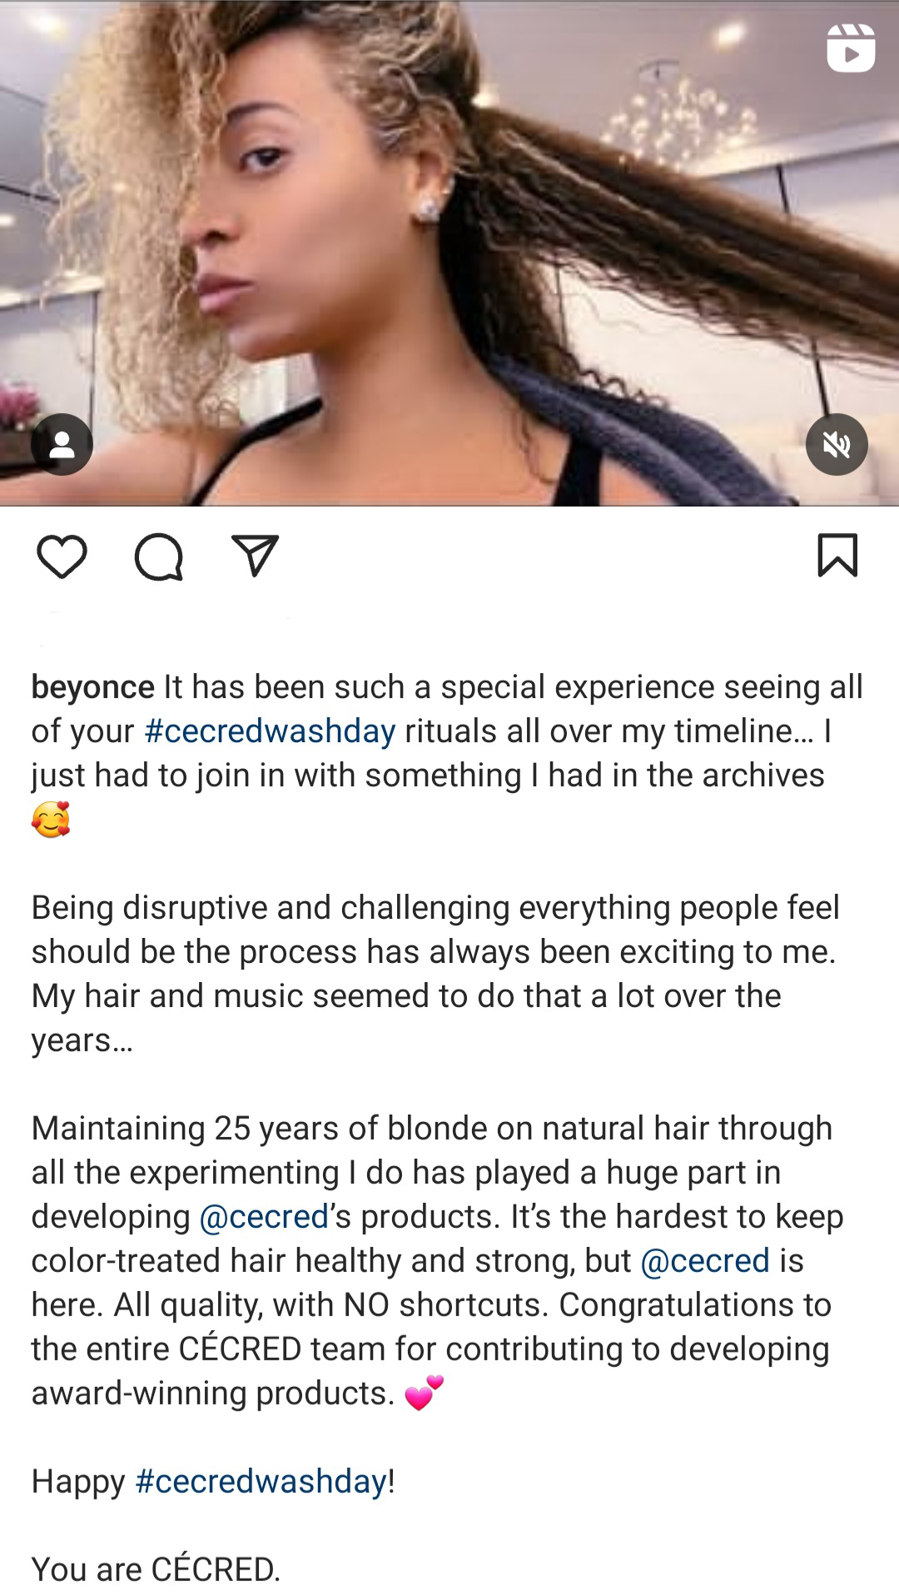Tap the hashtag after the word "Happy"
899x1596 pixels.
[261, 1482]
